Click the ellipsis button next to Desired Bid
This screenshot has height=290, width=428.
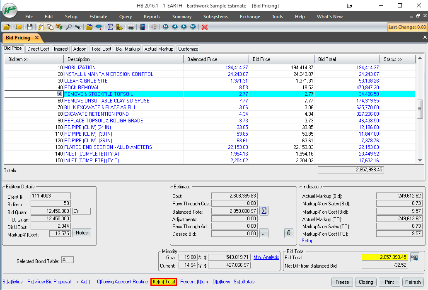[x=264, y=234]
